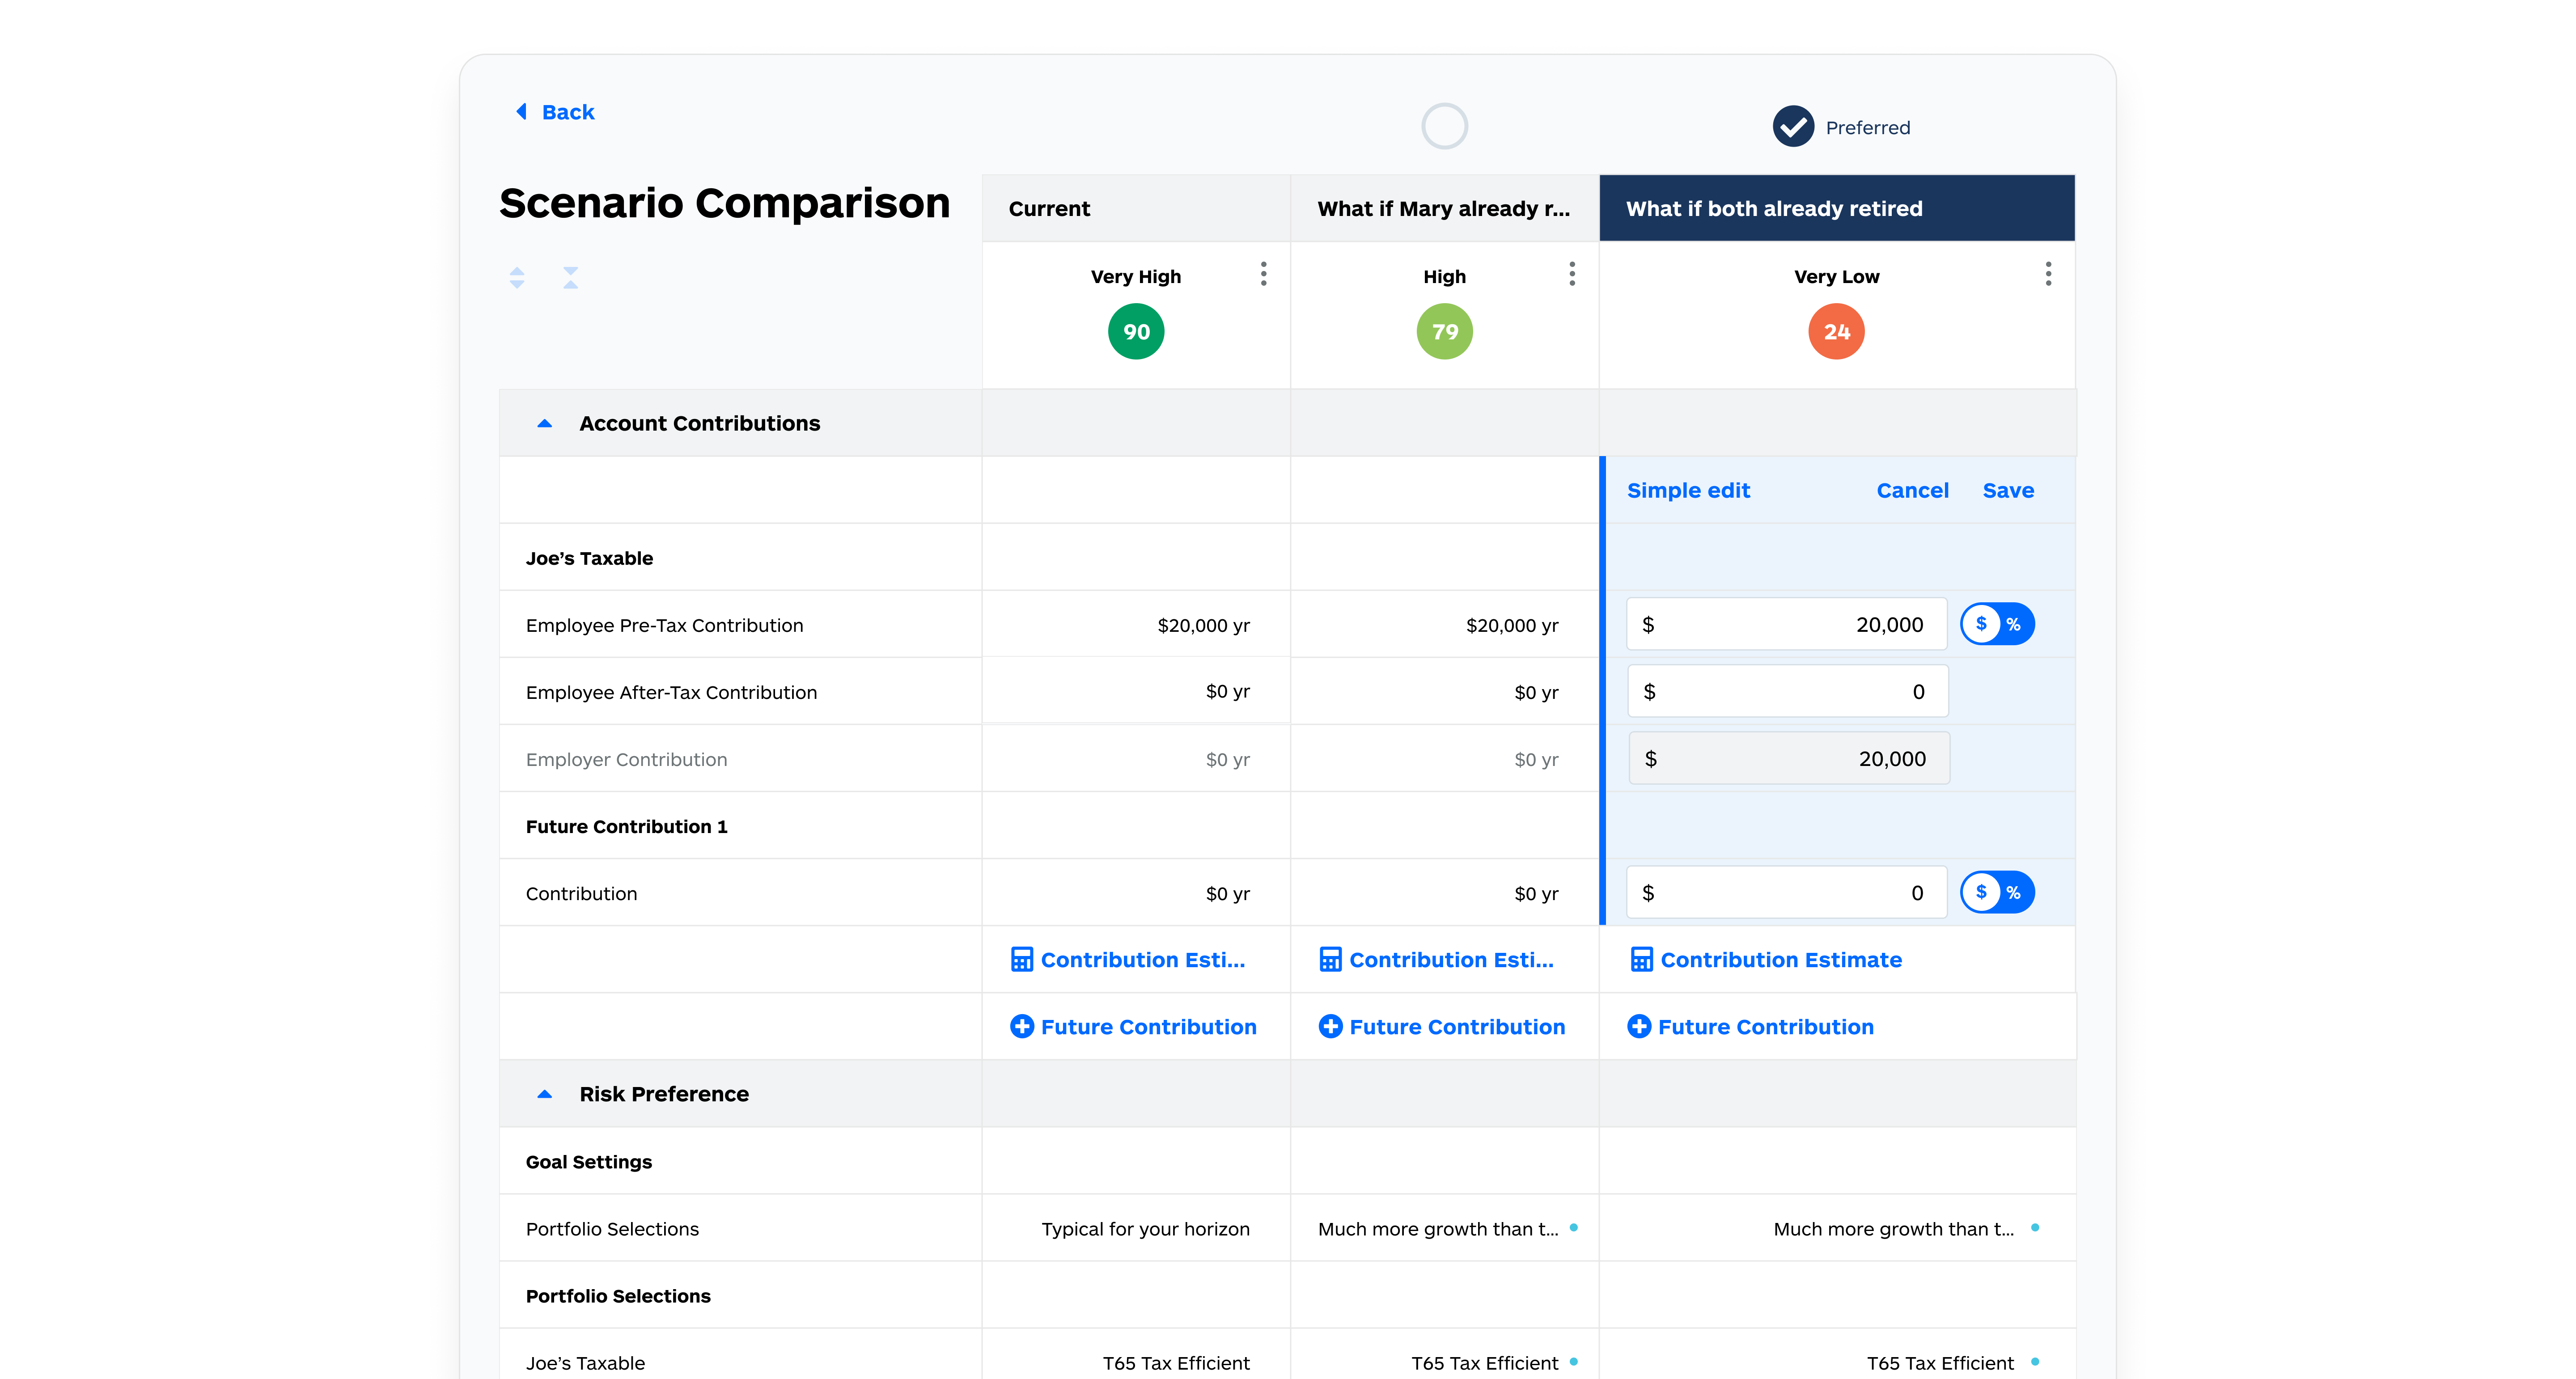Add Future Contribution in Current column
2576x1379 pixels.
pyautogui.click(x=1133, y=1027)
